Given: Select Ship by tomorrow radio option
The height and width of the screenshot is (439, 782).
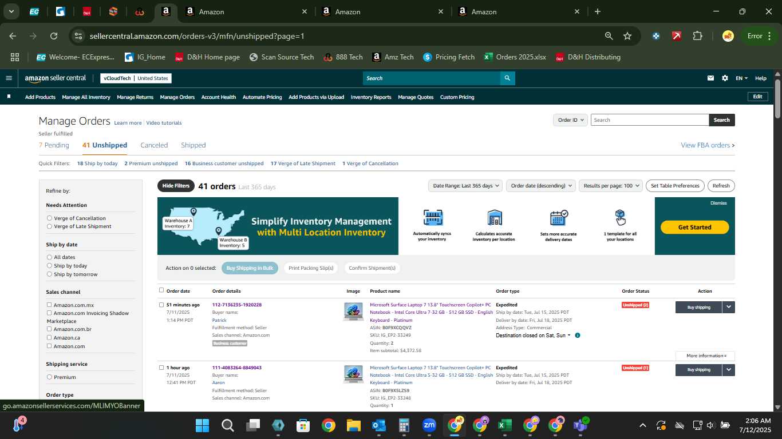Looking at the screenshot, I should point(50,274).
